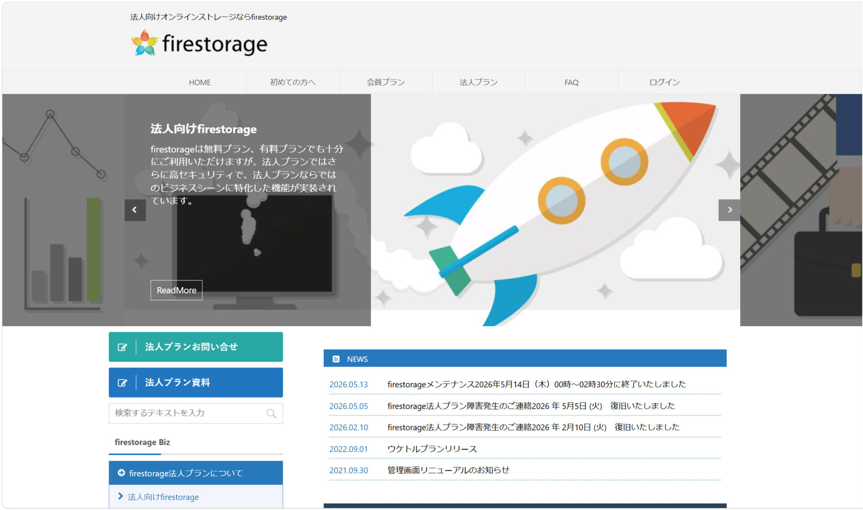Click the date 2026.05.13
Image resolution: width=863 pixels, height=510 pixels.
[x=348, y=385]
